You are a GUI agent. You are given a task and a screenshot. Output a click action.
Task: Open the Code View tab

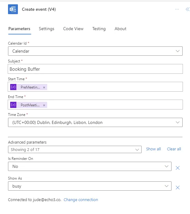(73, 29)
